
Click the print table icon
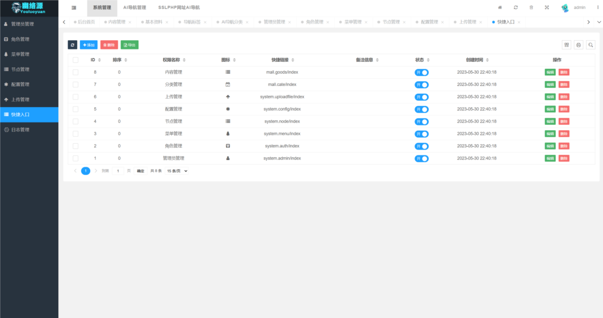[x=578, y=45]
